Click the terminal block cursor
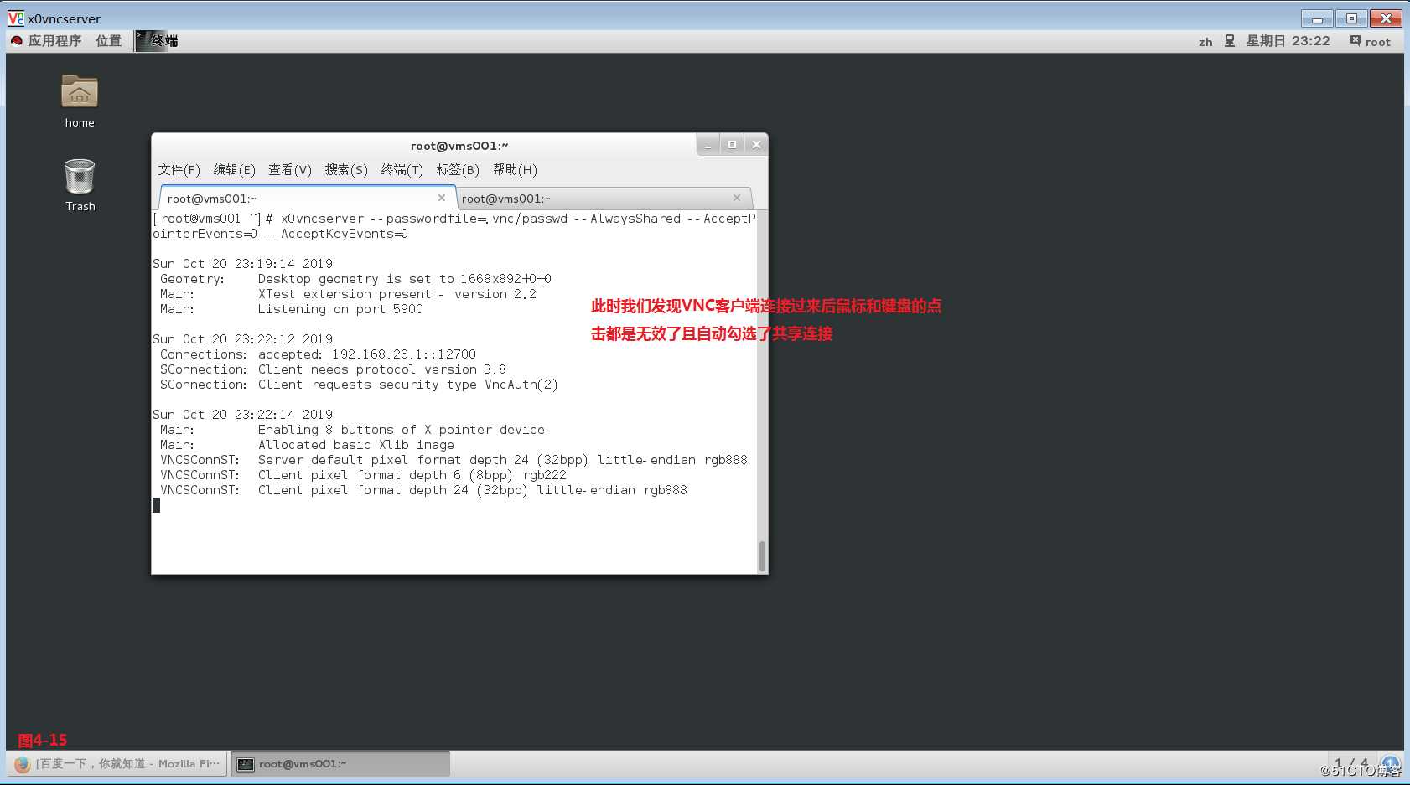Screen dimensions: 1410x785 pos(156,505)
